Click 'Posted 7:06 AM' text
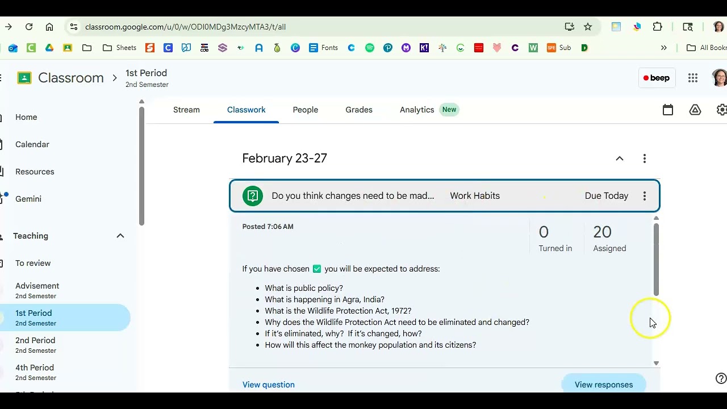Image resolution: width=727 pixels, height=409 pixels. tap(268, 227)
